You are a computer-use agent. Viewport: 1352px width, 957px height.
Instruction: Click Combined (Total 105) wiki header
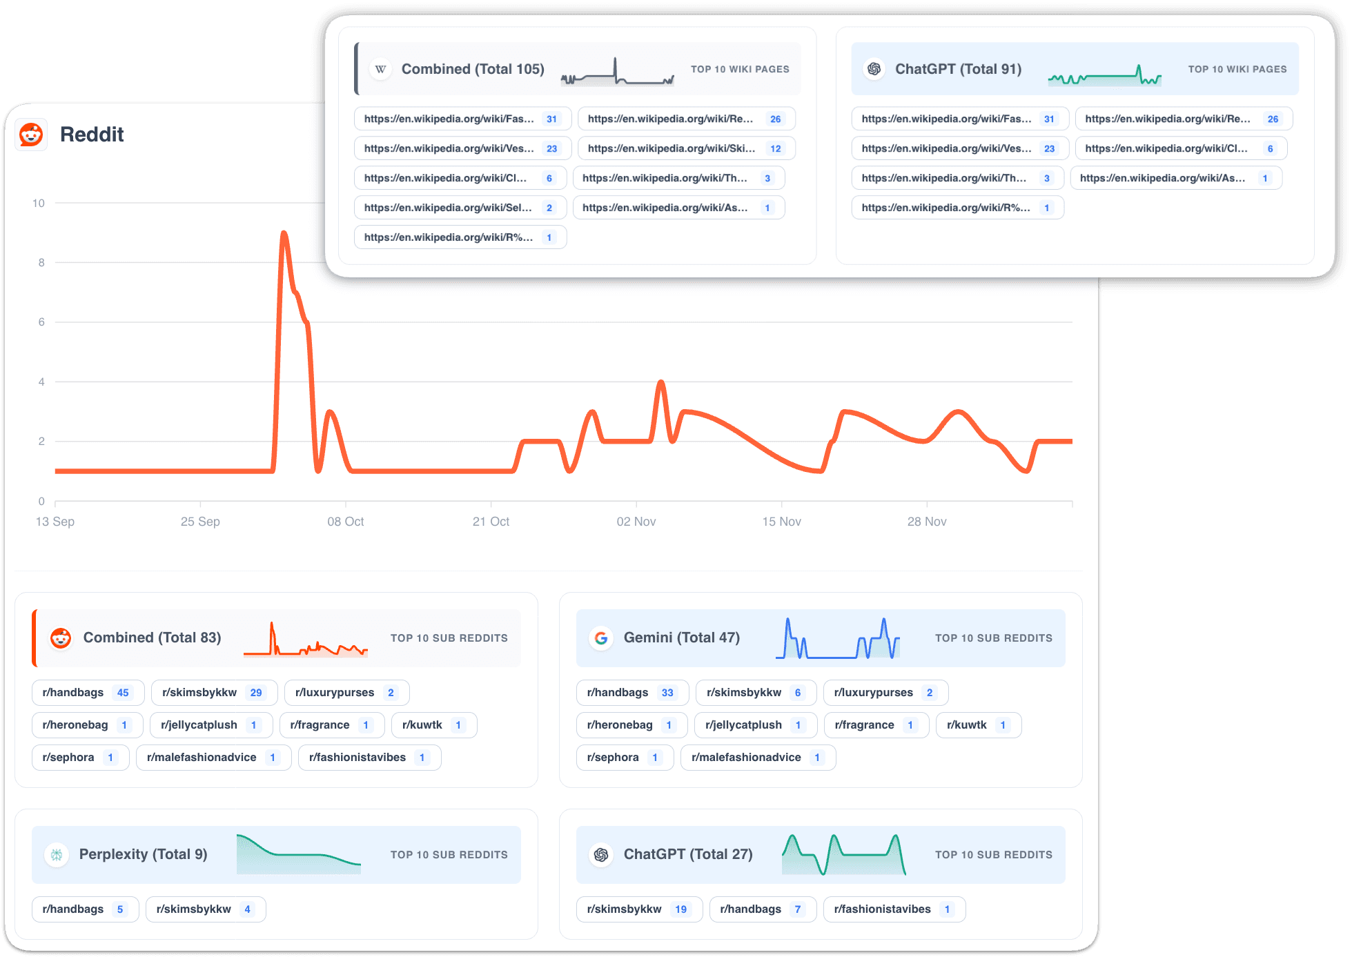[473, 69]
